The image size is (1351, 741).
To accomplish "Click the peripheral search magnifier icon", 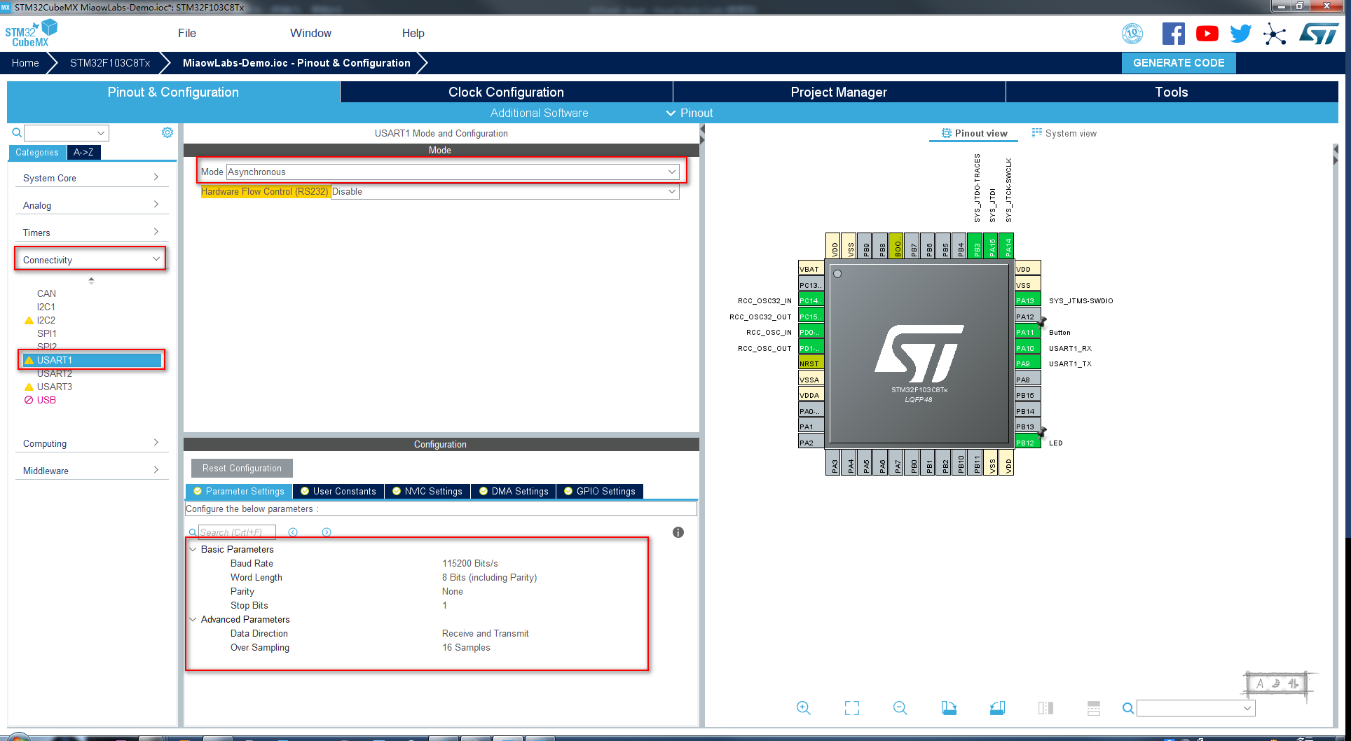I will tap(17, 132).
